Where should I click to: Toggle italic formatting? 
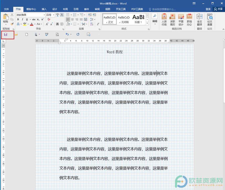(22, 19)
